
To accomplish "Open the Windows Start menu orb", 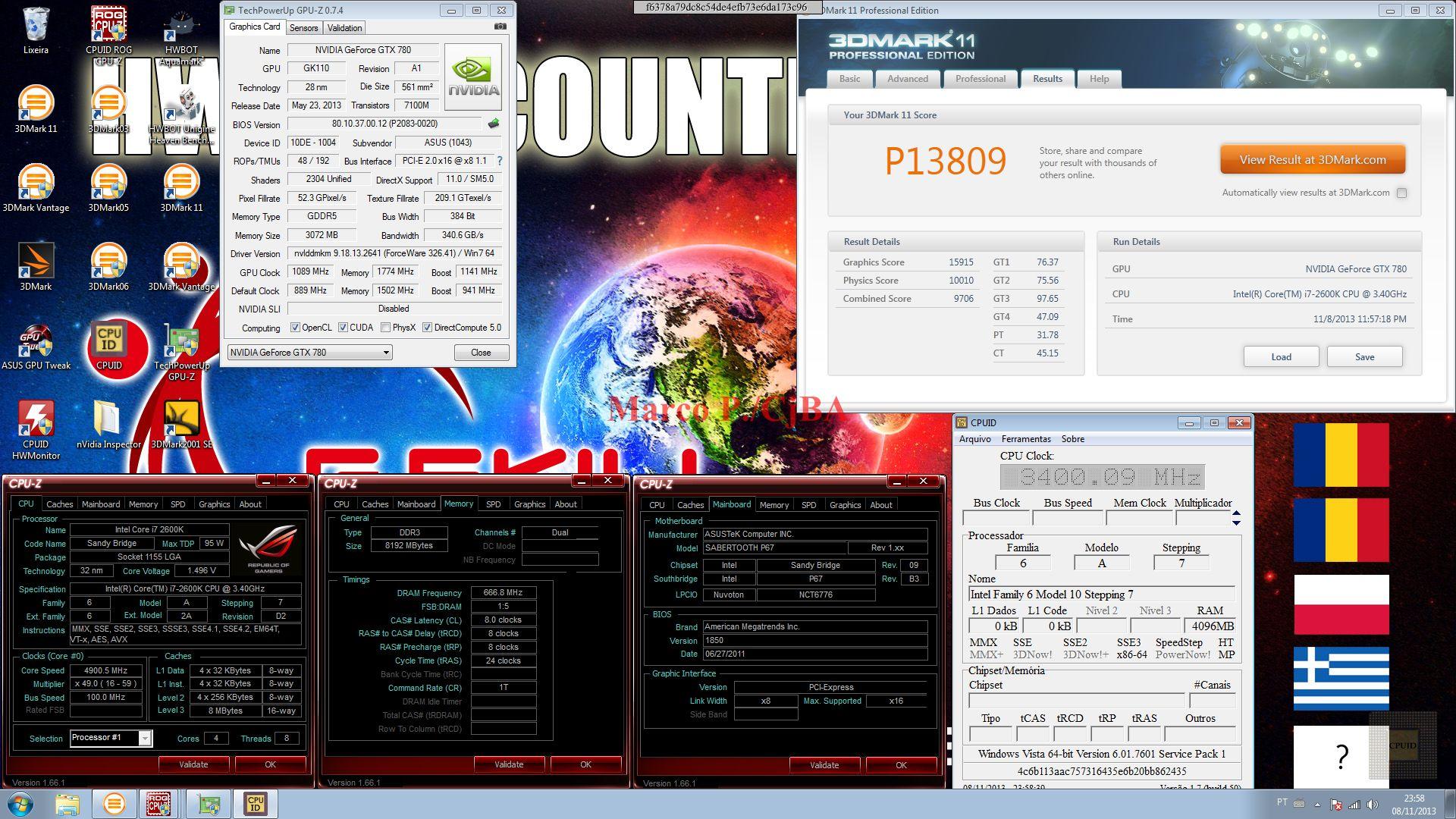I will click(x=20, y=804).
